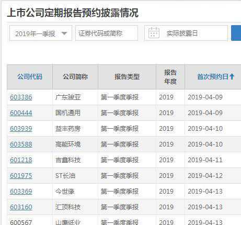
Task: Select 第一季度季报 in the 600444 row
Action: [120, 113]
